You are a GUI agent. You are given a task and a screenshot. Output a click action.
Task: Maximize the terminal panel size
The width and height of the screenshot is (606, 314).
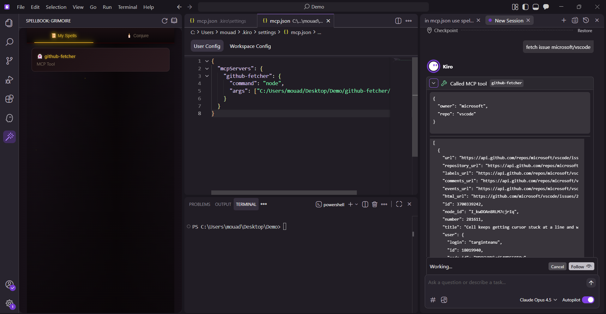pos(399,204)
